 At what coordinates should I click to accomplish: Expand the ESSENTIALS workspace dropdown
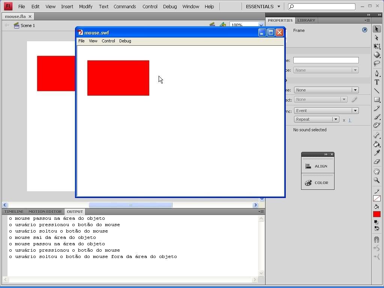[263, 6]
